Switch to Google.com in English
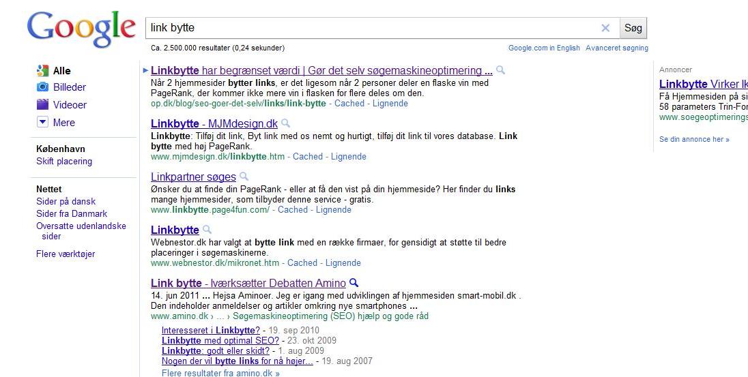Viewport: 748px width, 377px height. (x=544, y=48)
